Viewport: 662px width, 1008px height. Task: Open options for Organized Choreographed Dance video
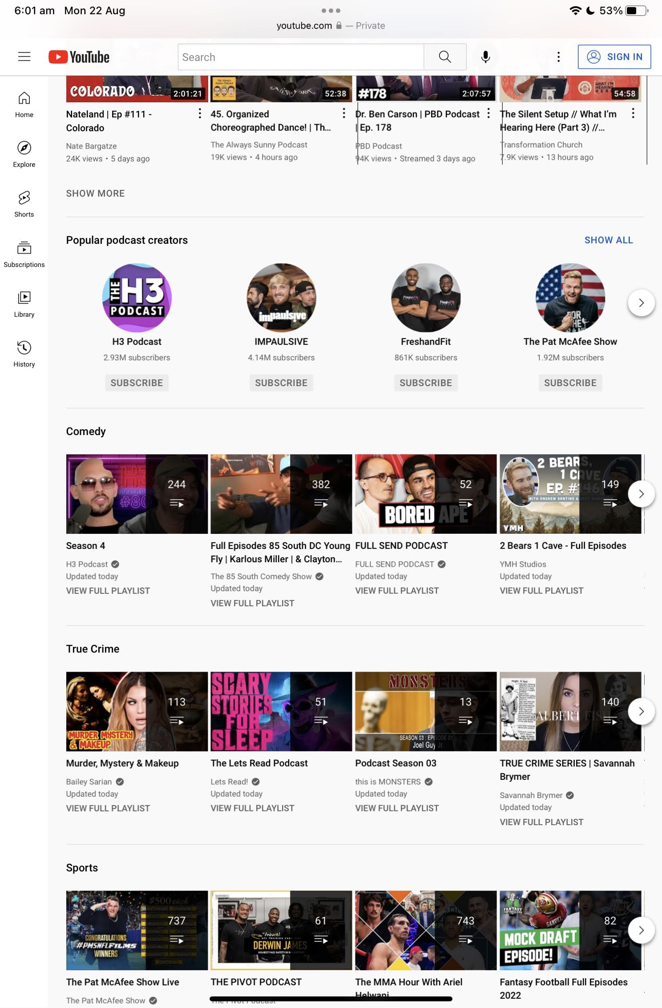pos(344,113)
